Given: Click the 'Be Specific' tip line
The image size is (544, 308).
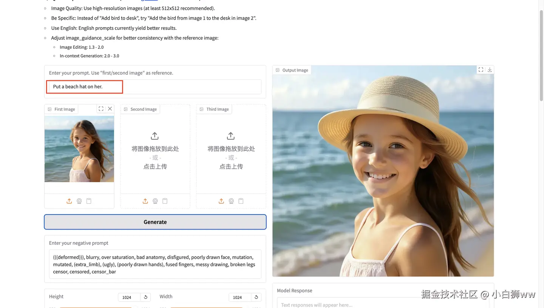Looking at the screenshot, I should [x=154, y=18].
